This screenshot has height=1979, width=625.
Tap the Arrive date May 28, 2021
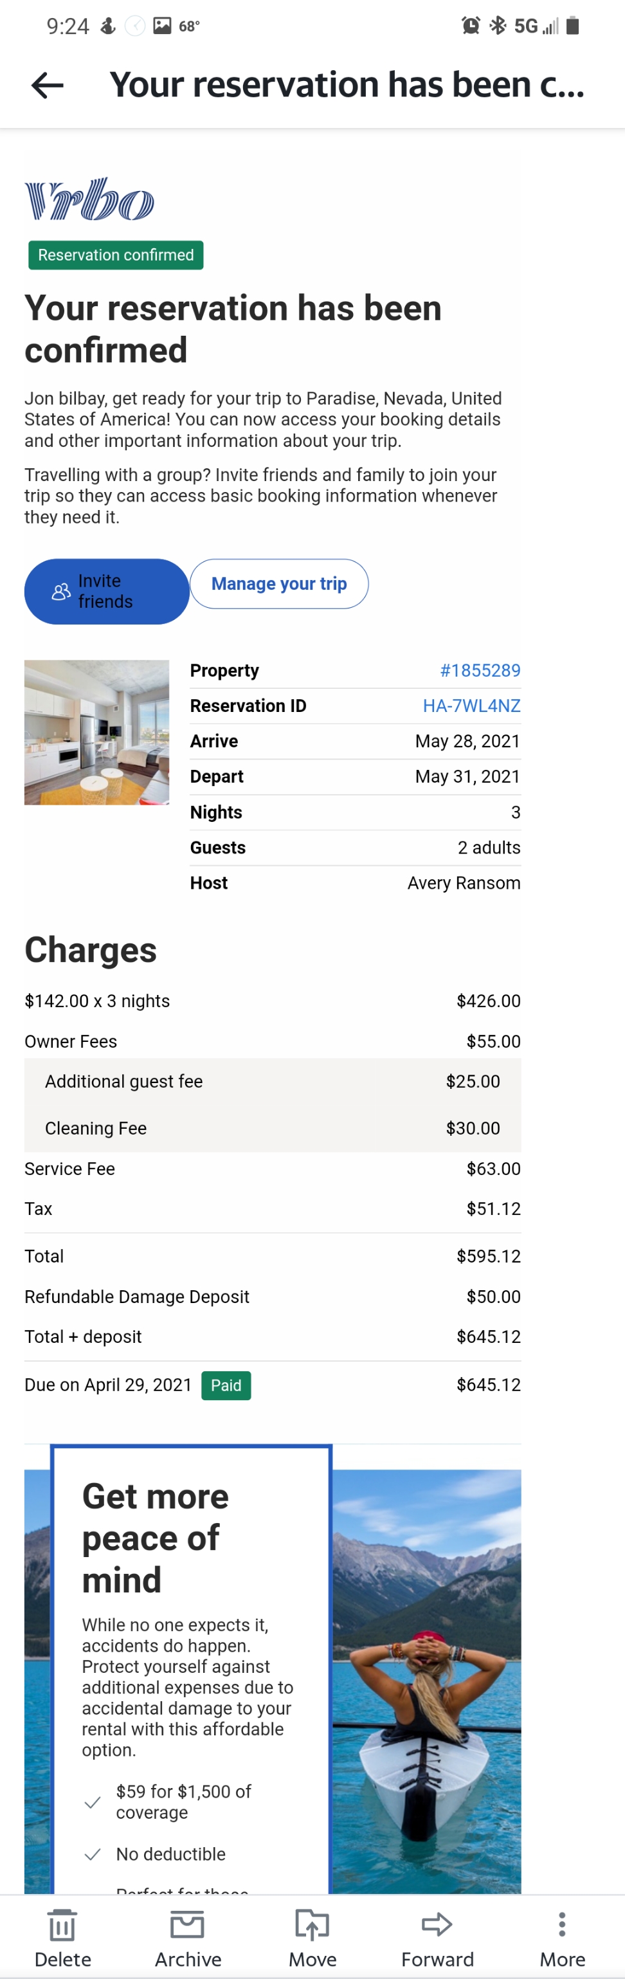click(x=467, y=742)
